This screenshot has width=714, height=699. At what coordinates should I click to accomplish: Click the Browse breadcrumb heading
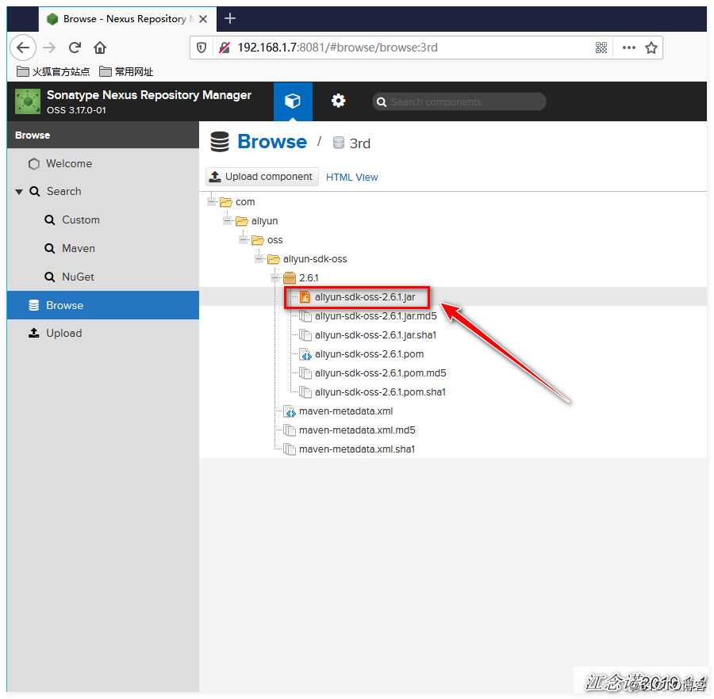(x=272, y=141)
